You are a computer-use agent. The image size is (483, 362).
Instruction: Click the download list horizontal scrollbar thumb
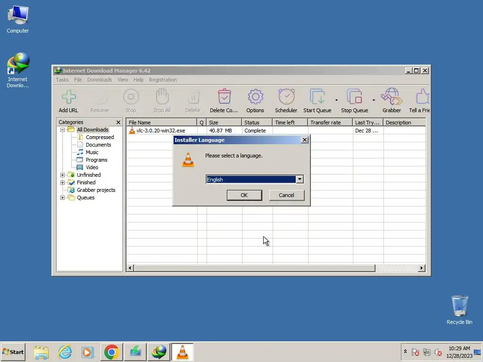click(x=254, y=268)
